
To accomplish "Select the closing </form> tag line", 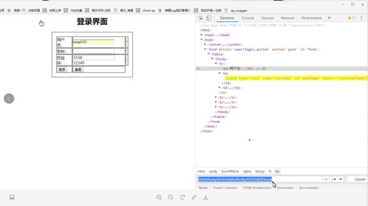I will click(x=214, y=122).
